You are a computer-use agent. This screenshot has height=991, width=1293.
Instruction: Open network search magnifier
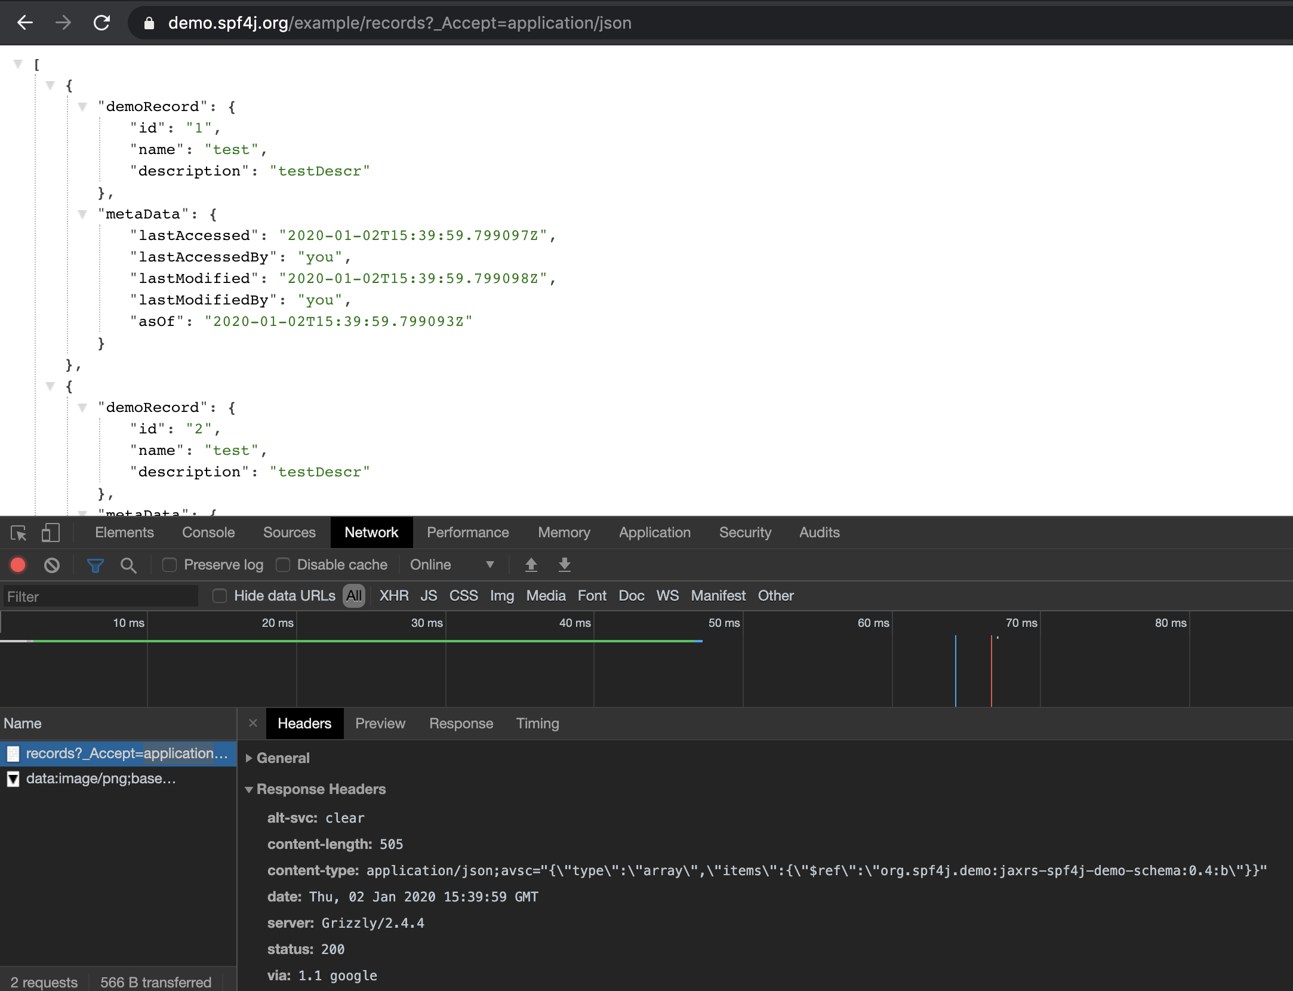128,565
